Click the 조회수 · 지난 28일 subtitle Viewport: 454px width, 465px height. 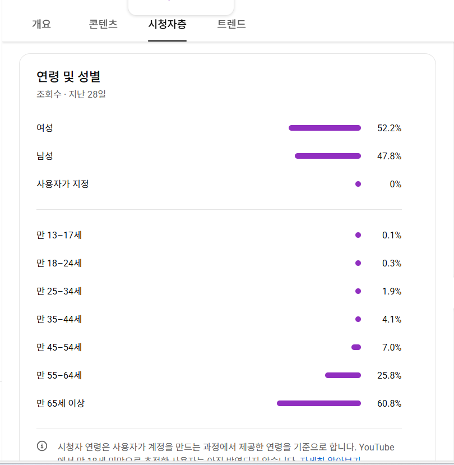pyautogui.click(x=71, y=94)
